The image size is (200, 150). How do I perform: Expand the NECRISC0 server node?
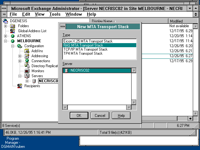click(27, 81)
